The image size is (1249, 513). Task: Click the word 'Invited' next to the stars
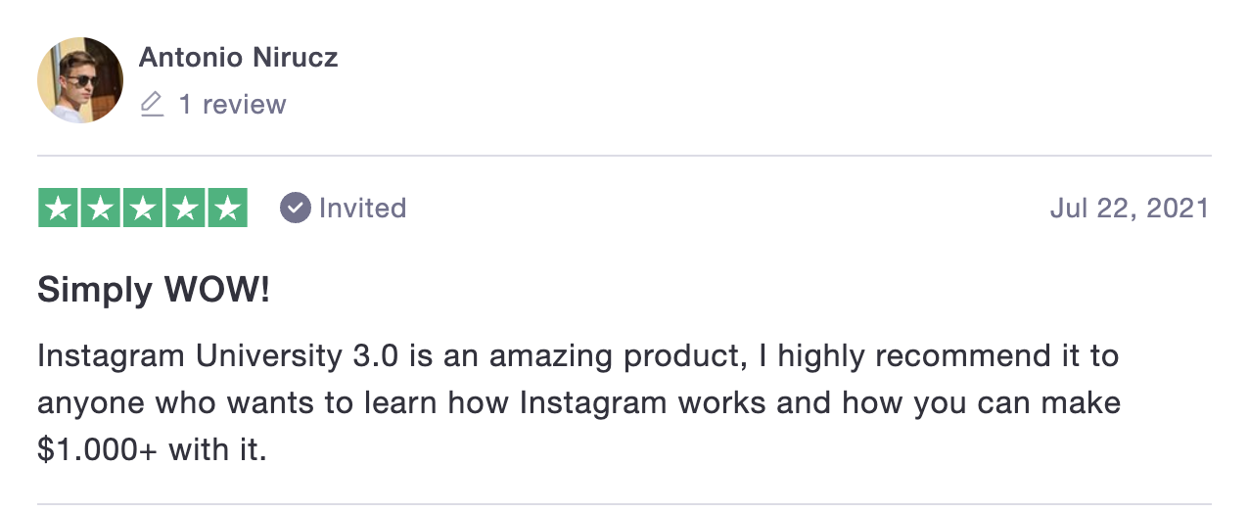pyautogui.click(x=362, y=208)
